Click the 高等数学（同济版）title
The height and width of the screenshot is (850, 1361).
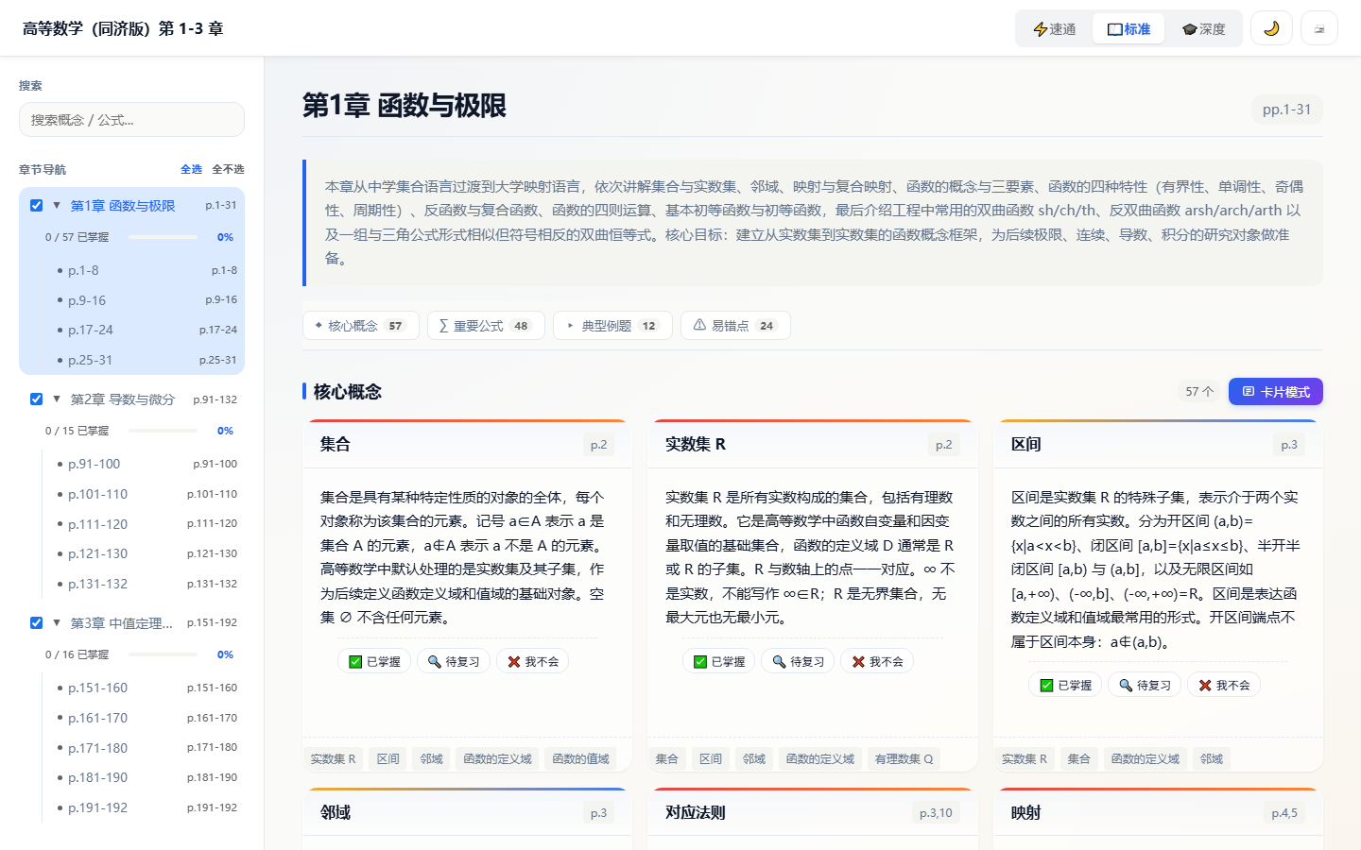pos(123,28)
